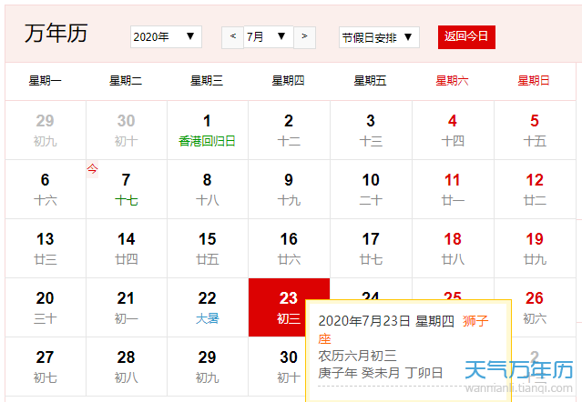The image size is (582, 402).
Task: Select July 15 廿五
Action: click(x=208, y=248)
